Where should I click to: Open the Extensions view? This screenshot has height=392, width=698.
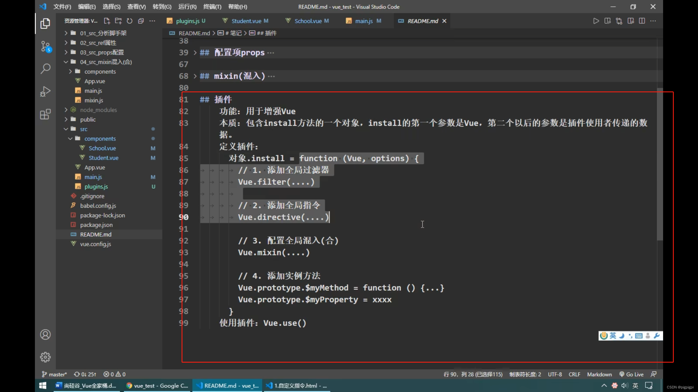click(45, 114)
